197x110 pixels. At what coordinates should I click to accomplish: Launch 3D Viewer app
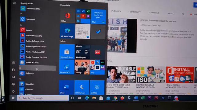point(28,19)
